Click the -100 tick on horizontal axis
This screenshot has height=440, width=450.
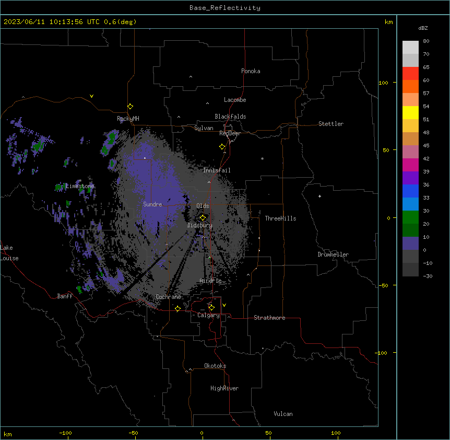[65, 433]
